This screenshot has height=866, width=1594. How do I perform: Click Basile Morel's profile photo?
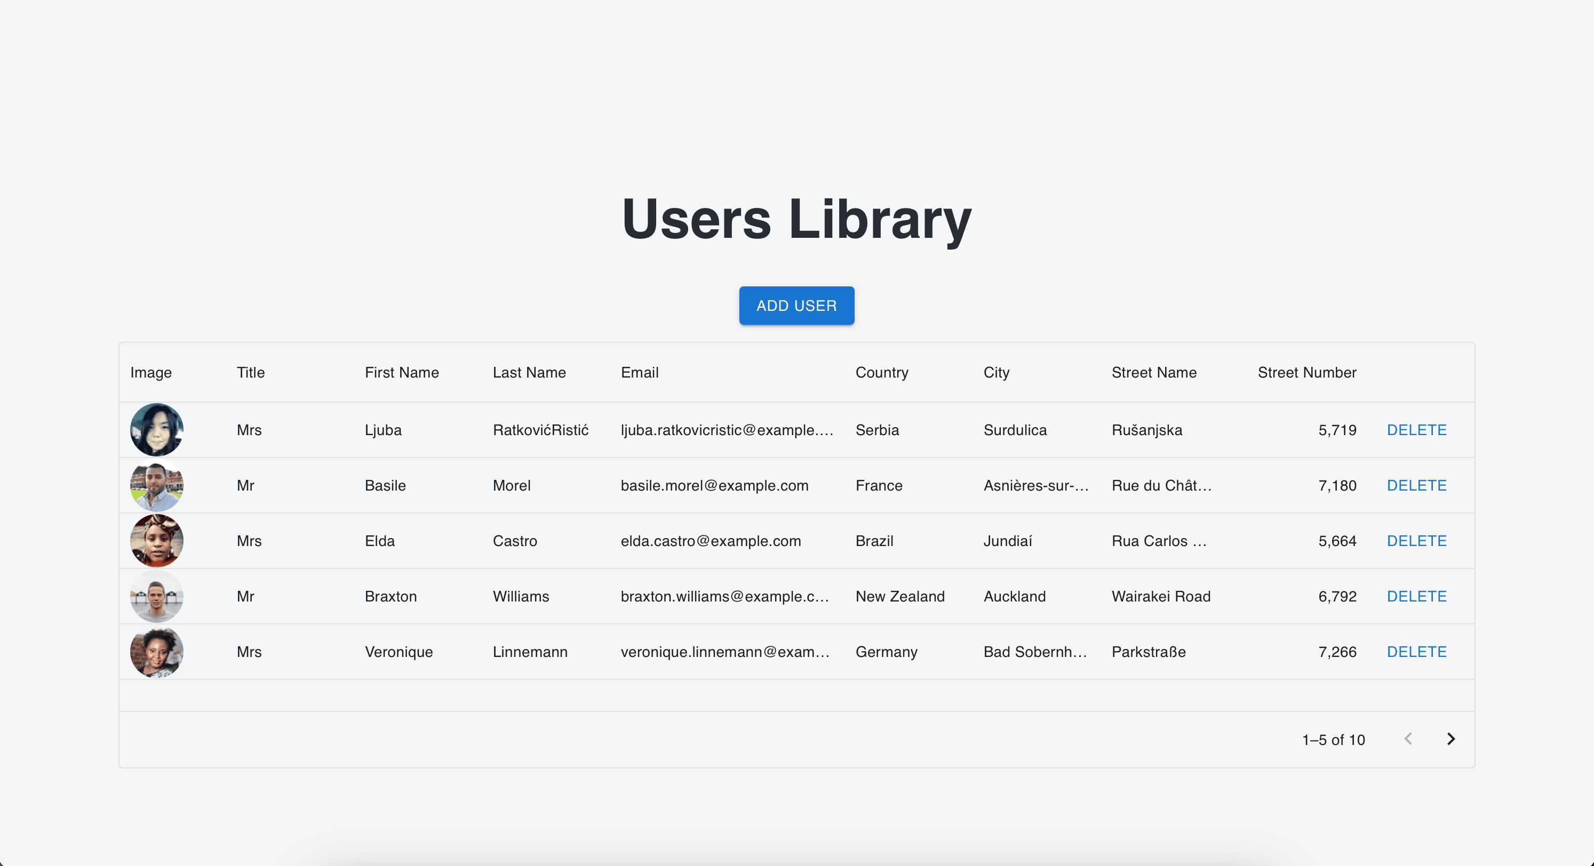[x=156, y=486]
